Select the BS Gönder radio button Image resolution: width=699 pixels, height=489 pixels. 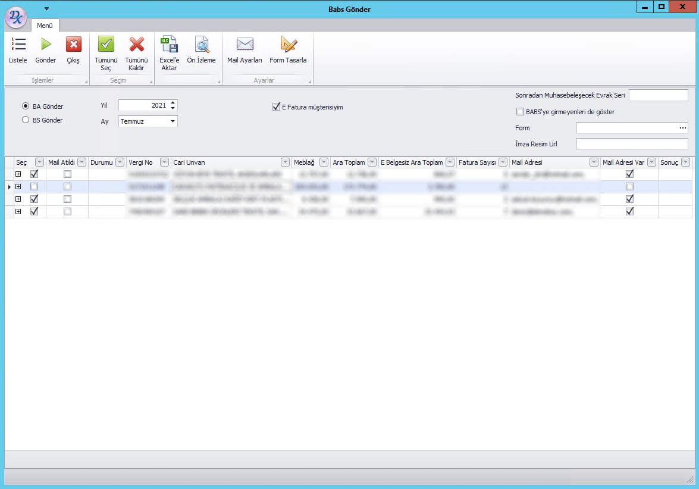pos(26,120)
